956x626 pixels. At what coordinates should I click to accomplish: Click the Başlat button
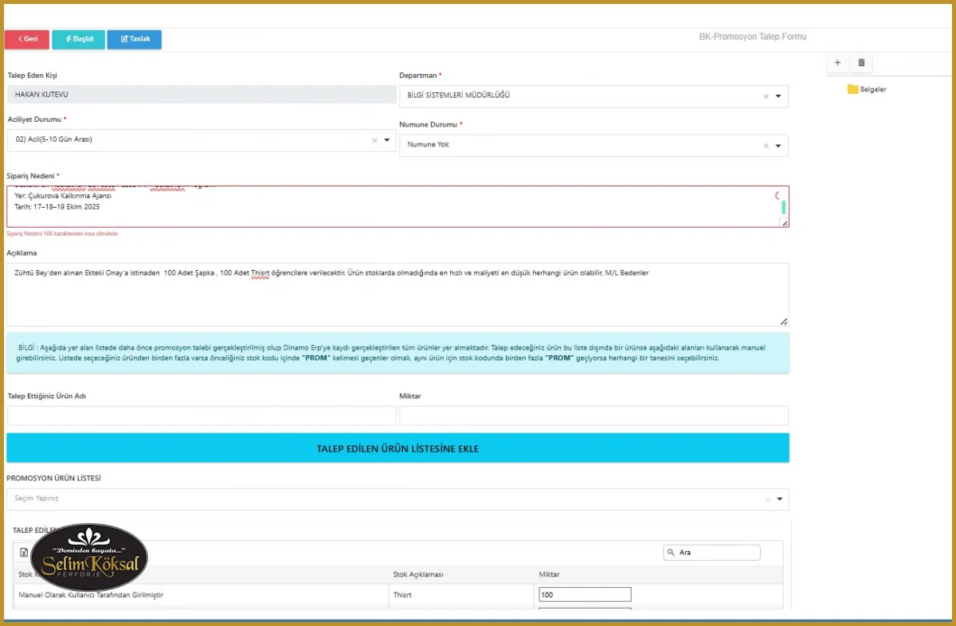pos(78,39)
